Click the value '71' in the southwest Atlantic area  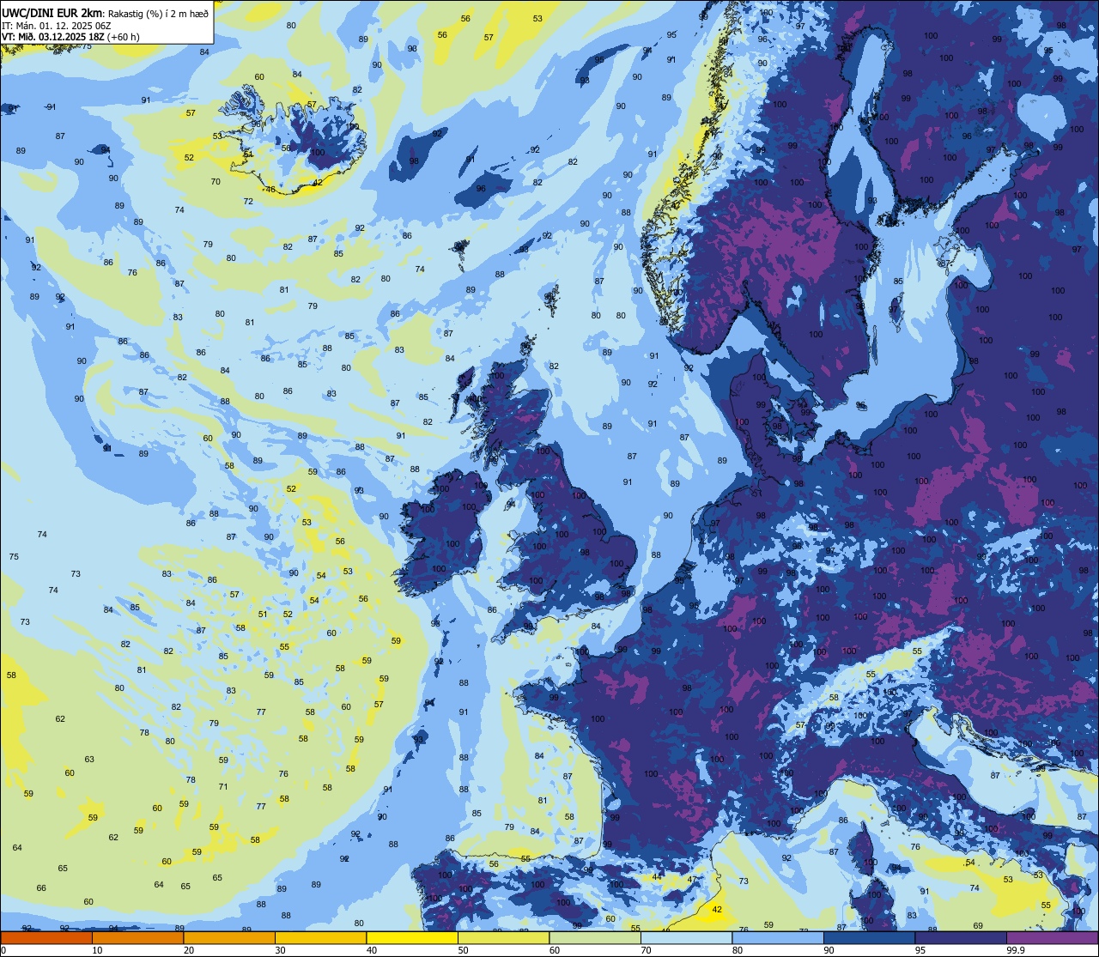pos(223,787)
